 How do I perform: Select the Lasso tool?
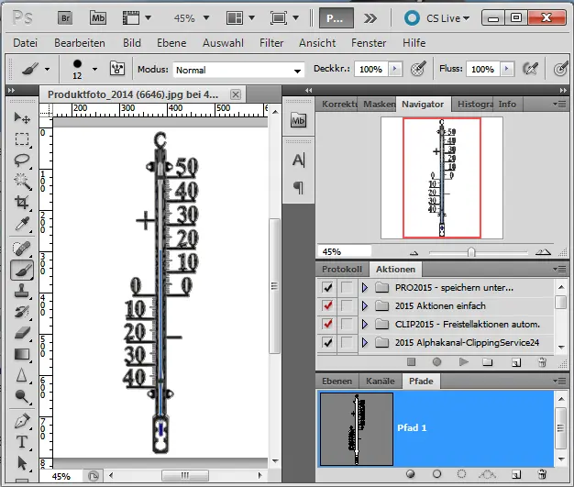pyautogui.click(x=22, y=160)
